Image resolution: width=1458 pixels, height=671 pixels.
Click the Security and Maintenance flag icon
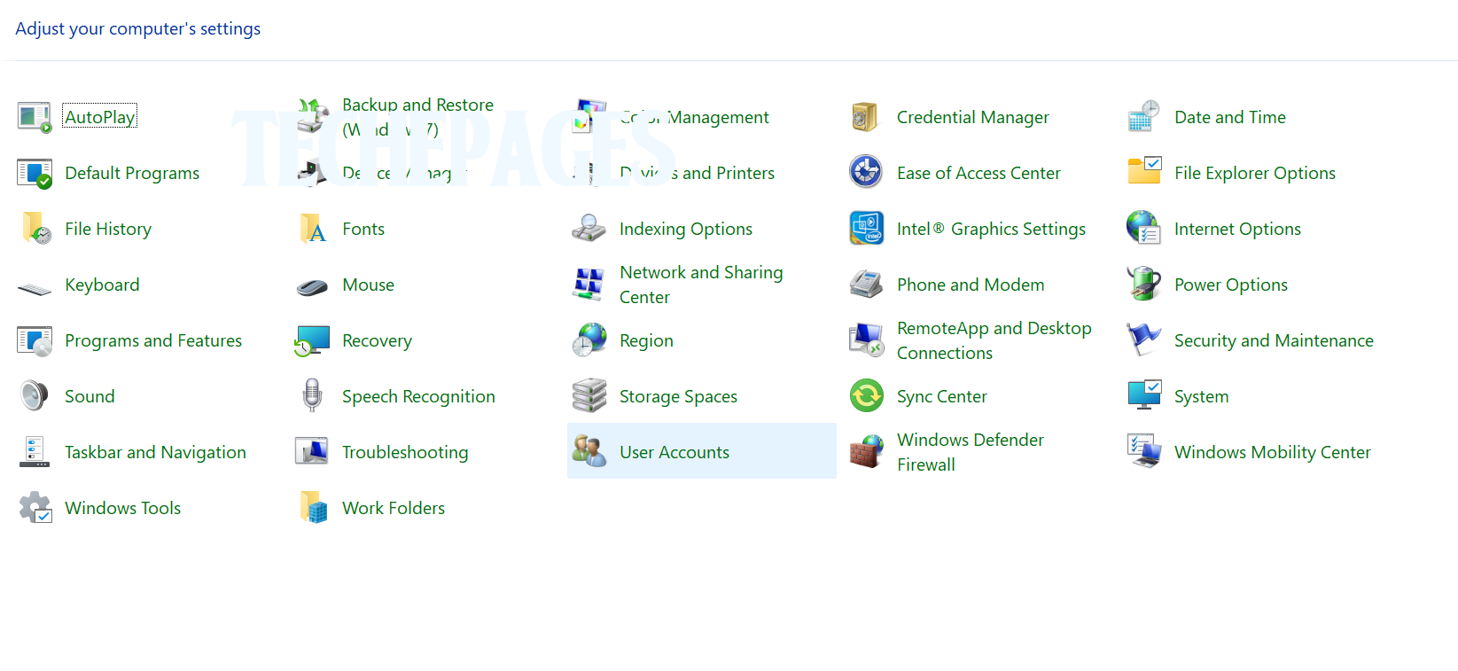[1144, 340]
